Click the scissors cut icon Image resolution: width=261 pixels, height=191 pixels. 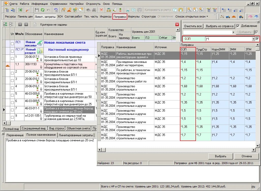tap(128, 10)
